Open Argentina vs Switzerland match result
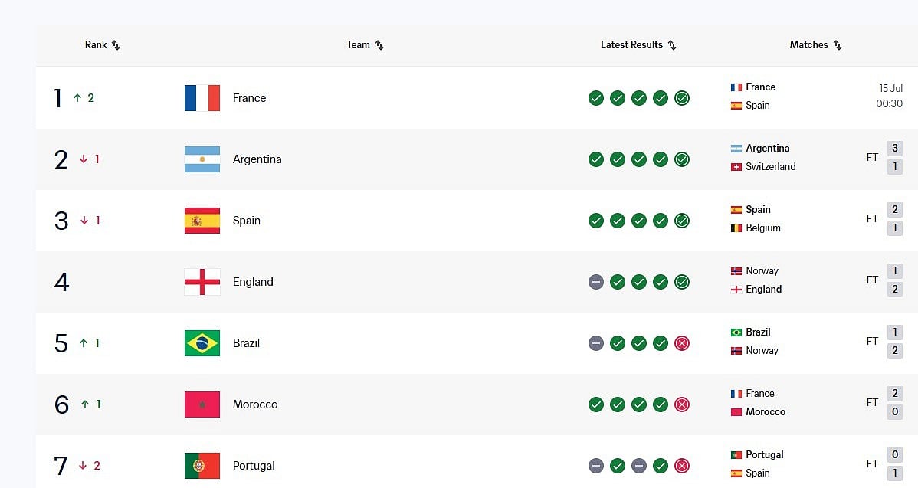The image size is (918, 488). coord(817,157)
